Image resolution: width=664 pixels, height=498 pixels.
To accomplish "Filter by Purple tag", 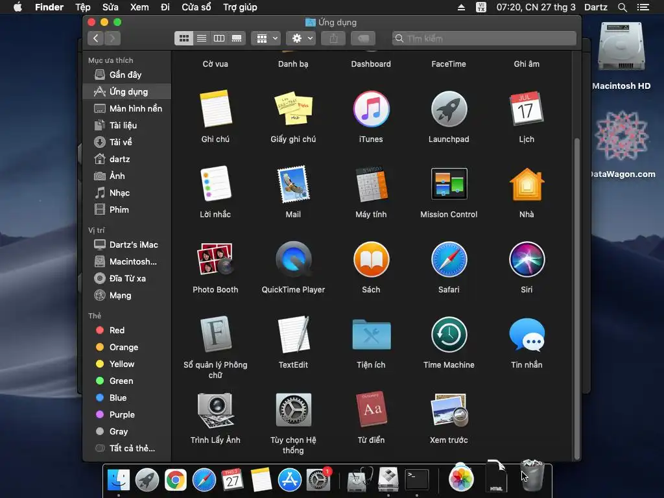I will [126, 414].
